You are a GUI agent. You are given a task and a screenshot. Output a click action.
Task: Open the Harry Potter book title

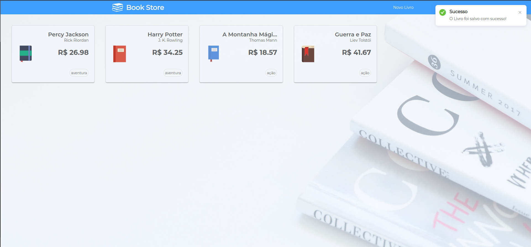tap(165, 34)
